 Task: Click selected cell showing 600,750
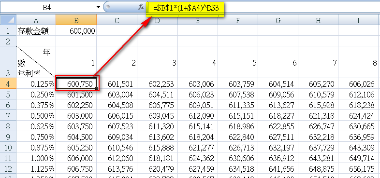tap(76, 83)
